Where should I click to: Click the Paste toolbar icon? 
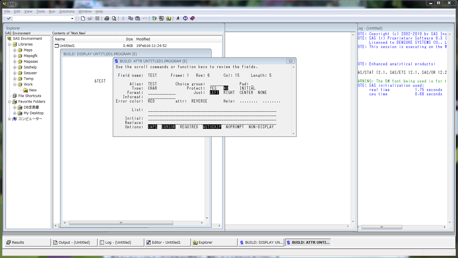pos(137,18)
